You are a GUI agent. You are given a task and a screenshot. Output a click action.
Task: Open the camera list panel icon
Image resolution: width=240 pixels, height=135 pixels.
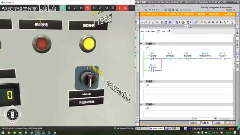tap(113, 8)
